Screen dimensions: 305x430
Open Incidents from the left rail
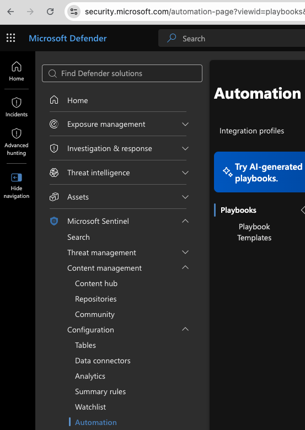17,108
